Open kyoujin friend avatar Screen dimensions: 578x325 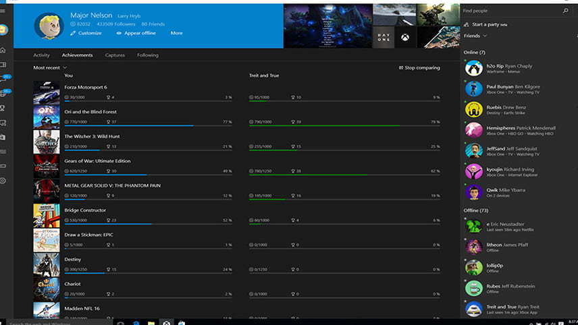474,171
